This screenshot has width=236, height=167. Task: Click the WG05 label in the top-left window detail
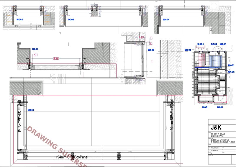pyautogui.click(x=20, y=19)
